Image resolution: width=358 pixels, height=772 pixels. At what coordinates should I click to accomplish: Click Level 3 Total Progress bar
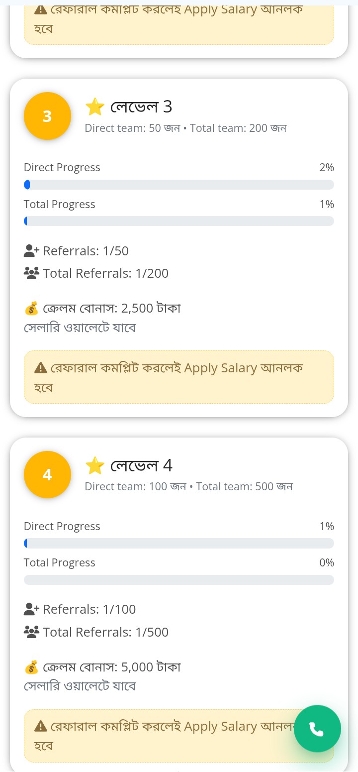point(179,221)
